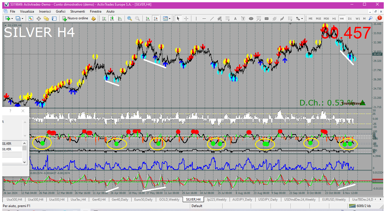Select the Fibonacci time zones tool

click(290, 18)
